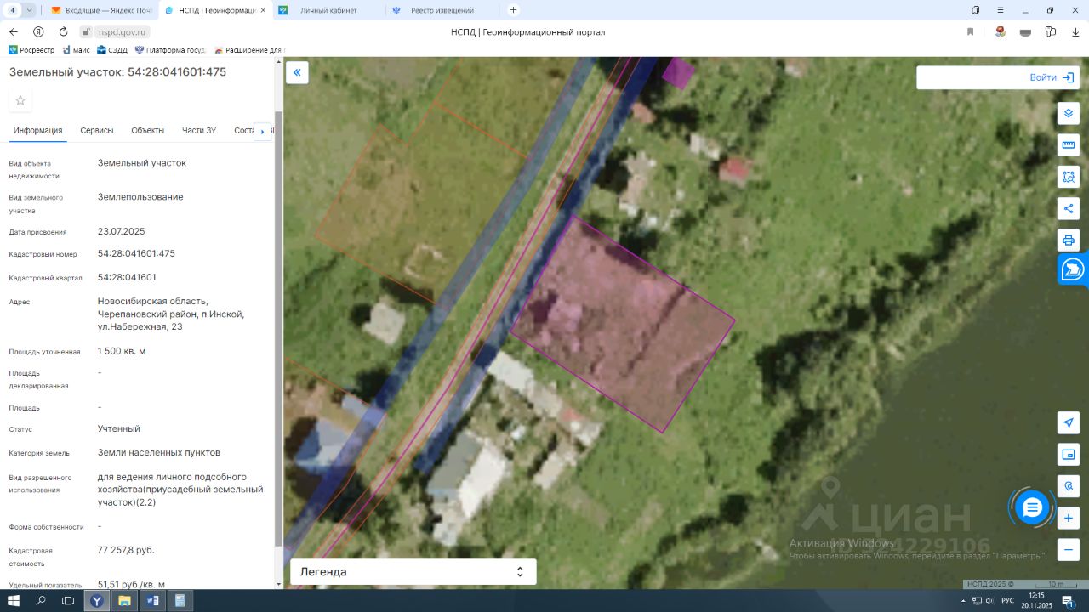Click the nspd.gov.ru address field

coord(123,31)
